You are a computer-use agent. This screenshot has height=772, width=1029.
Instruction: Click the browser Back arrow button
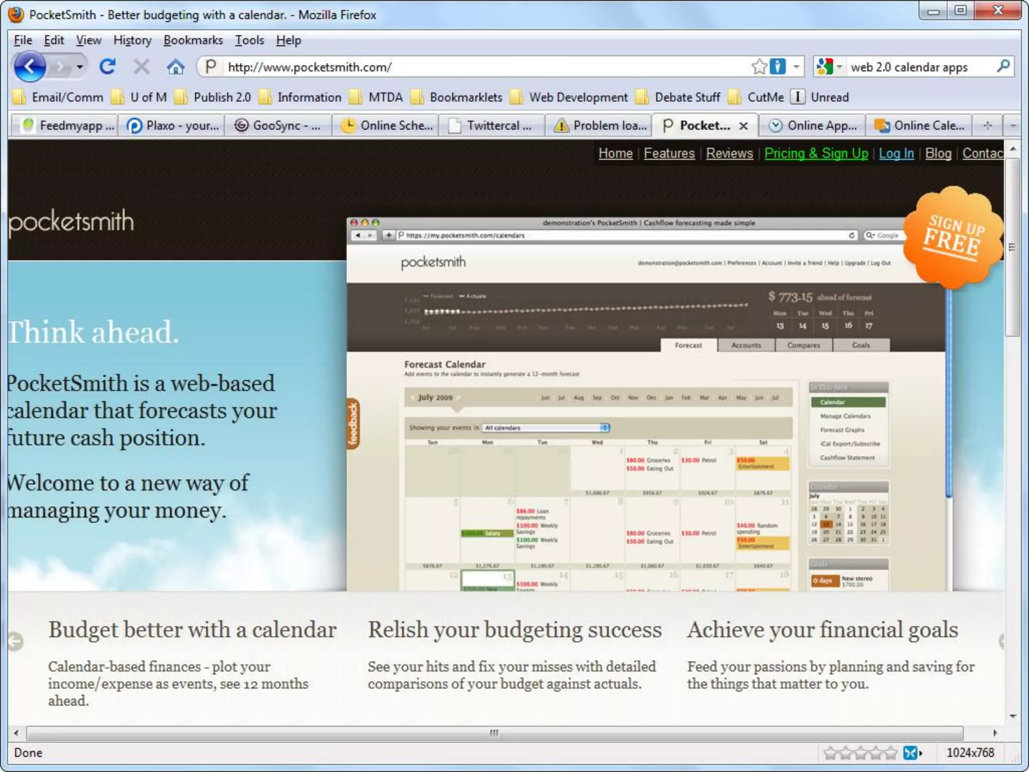point(30,66)
